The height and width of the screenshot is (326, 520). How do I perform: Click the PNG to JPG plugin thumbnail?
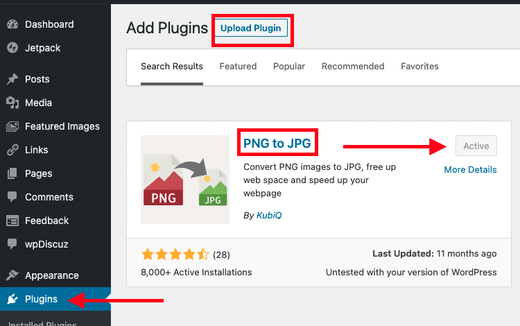(x=185, y=180)
